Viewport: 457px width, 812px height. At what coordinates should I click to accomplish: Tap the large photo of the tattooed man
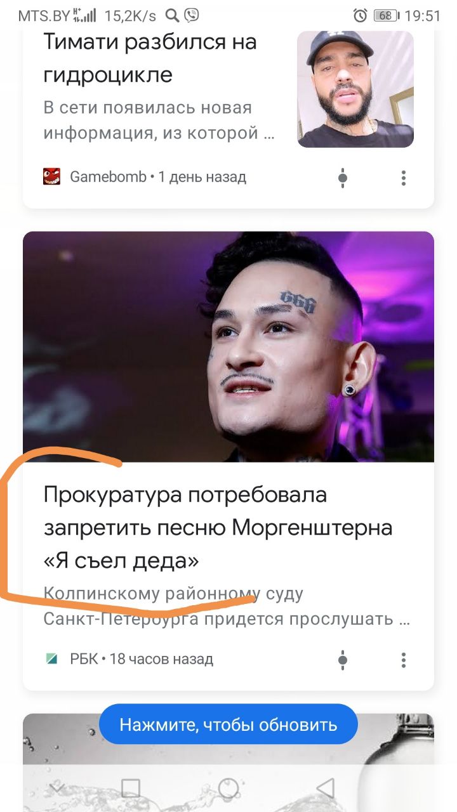228,346
